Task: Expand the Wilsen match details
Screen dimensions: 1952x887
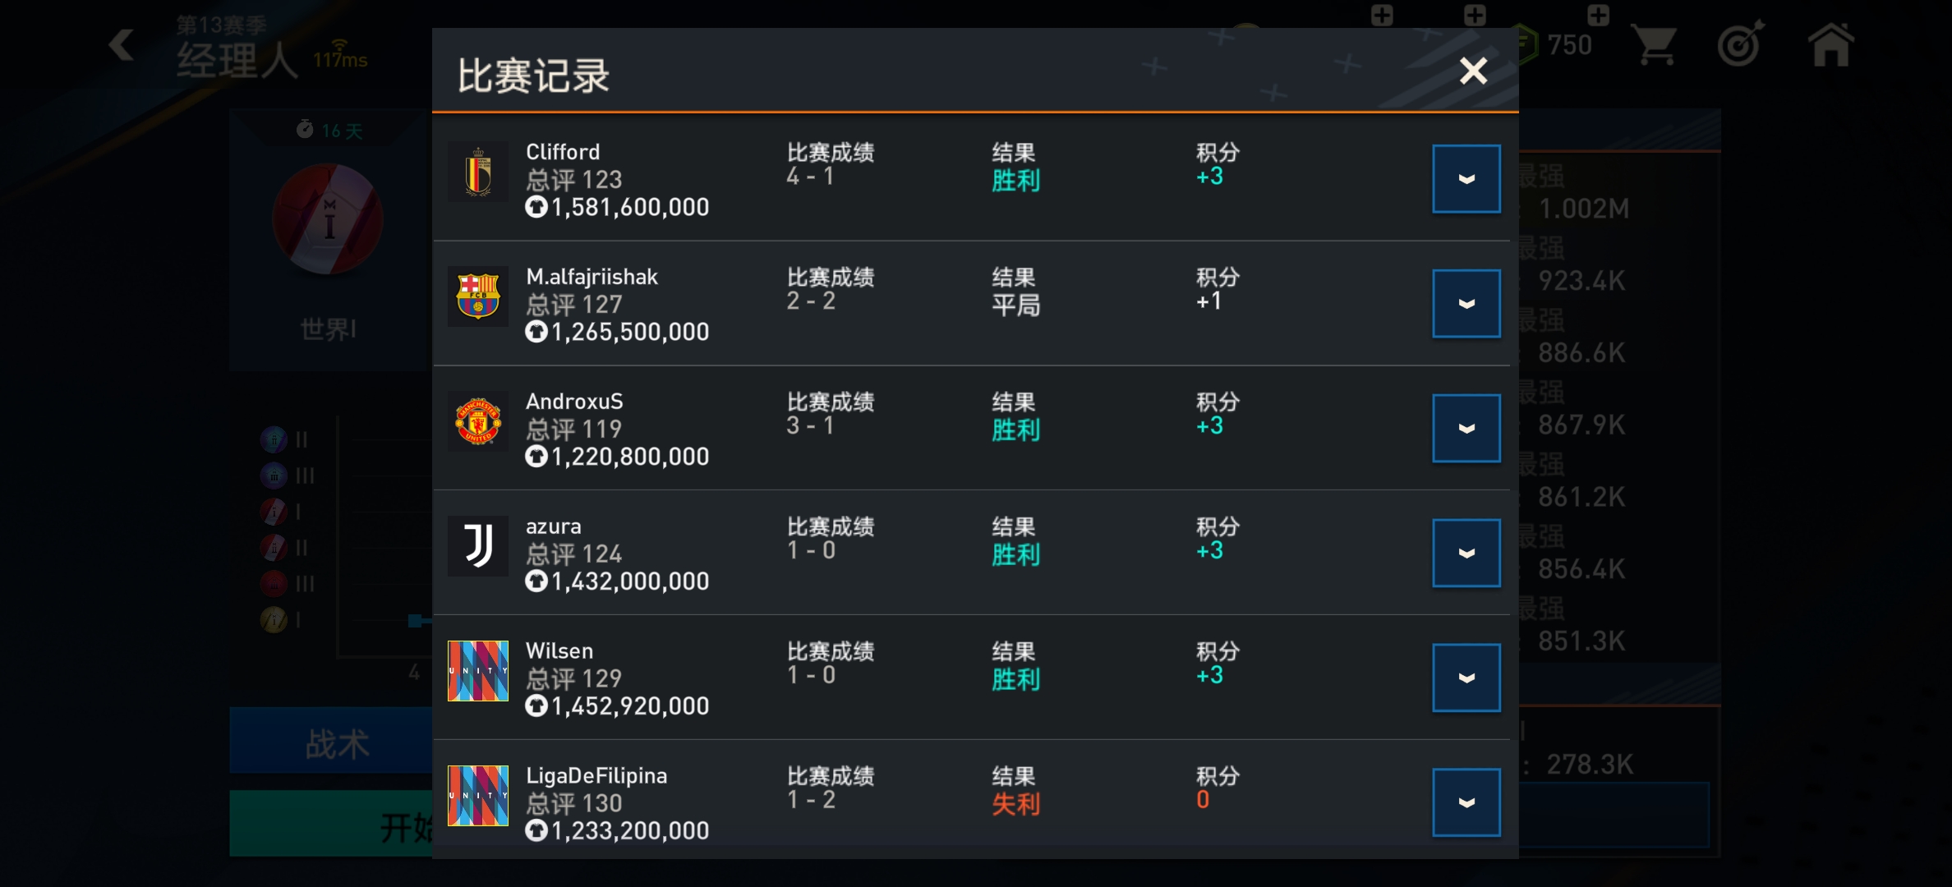Action: pos(1466,678)
